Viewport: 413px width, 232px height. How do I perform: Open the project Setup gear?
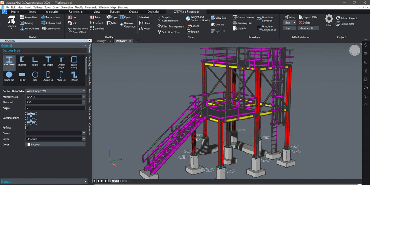(x=329, y=20)
